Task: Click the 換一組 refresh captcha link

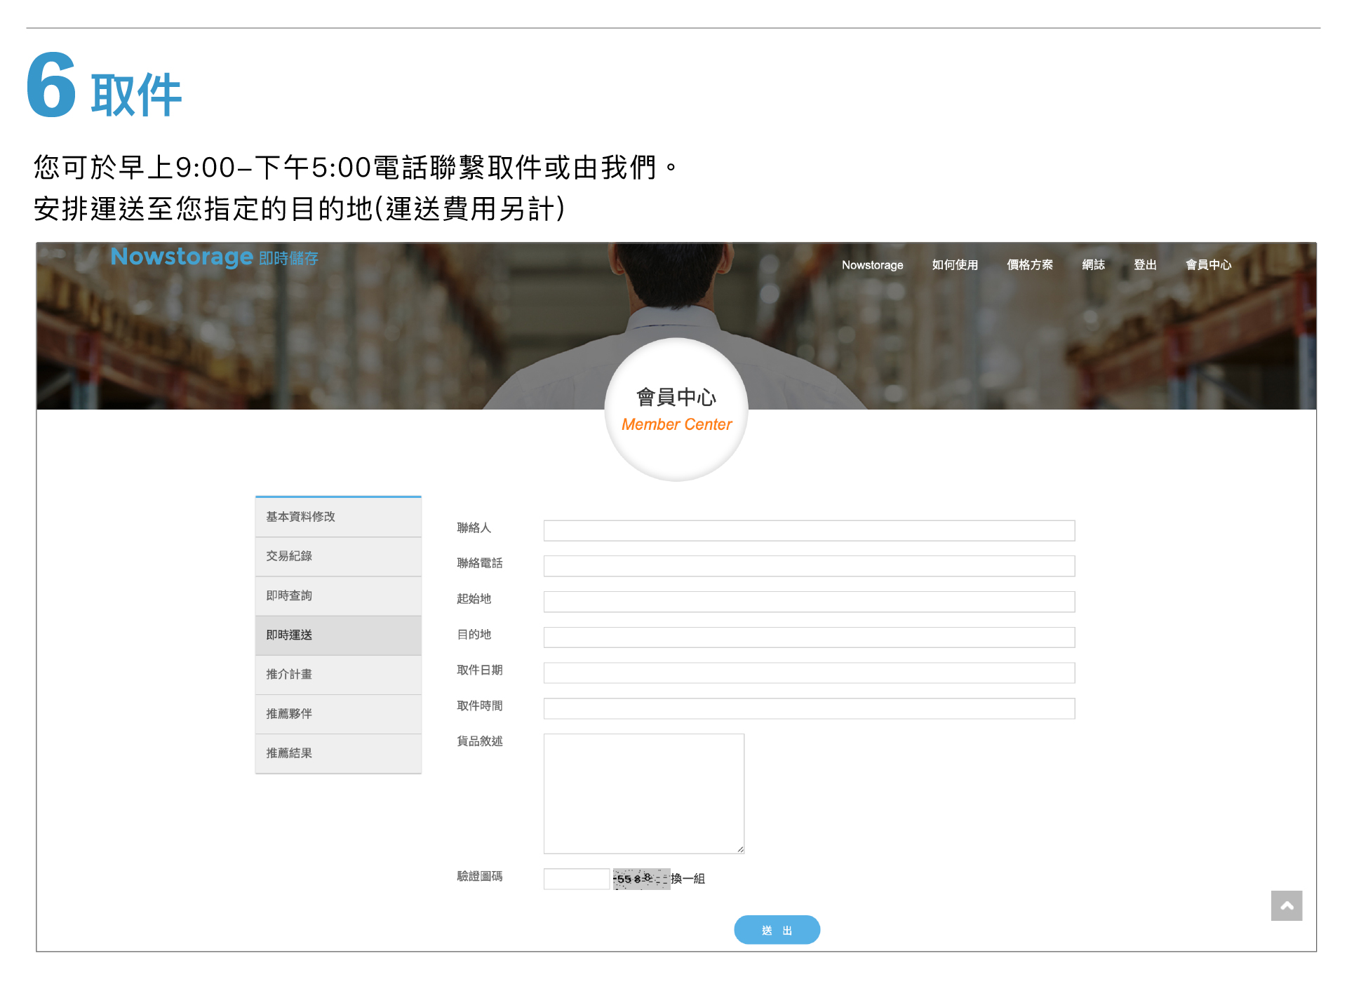Action: pyautogui.click(x=688, y=878)
